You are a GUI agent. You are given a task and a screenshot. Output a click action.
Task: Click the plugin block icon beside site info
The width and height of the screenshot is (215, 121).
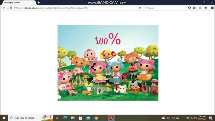pyautogui.click(x=11, y=8)
